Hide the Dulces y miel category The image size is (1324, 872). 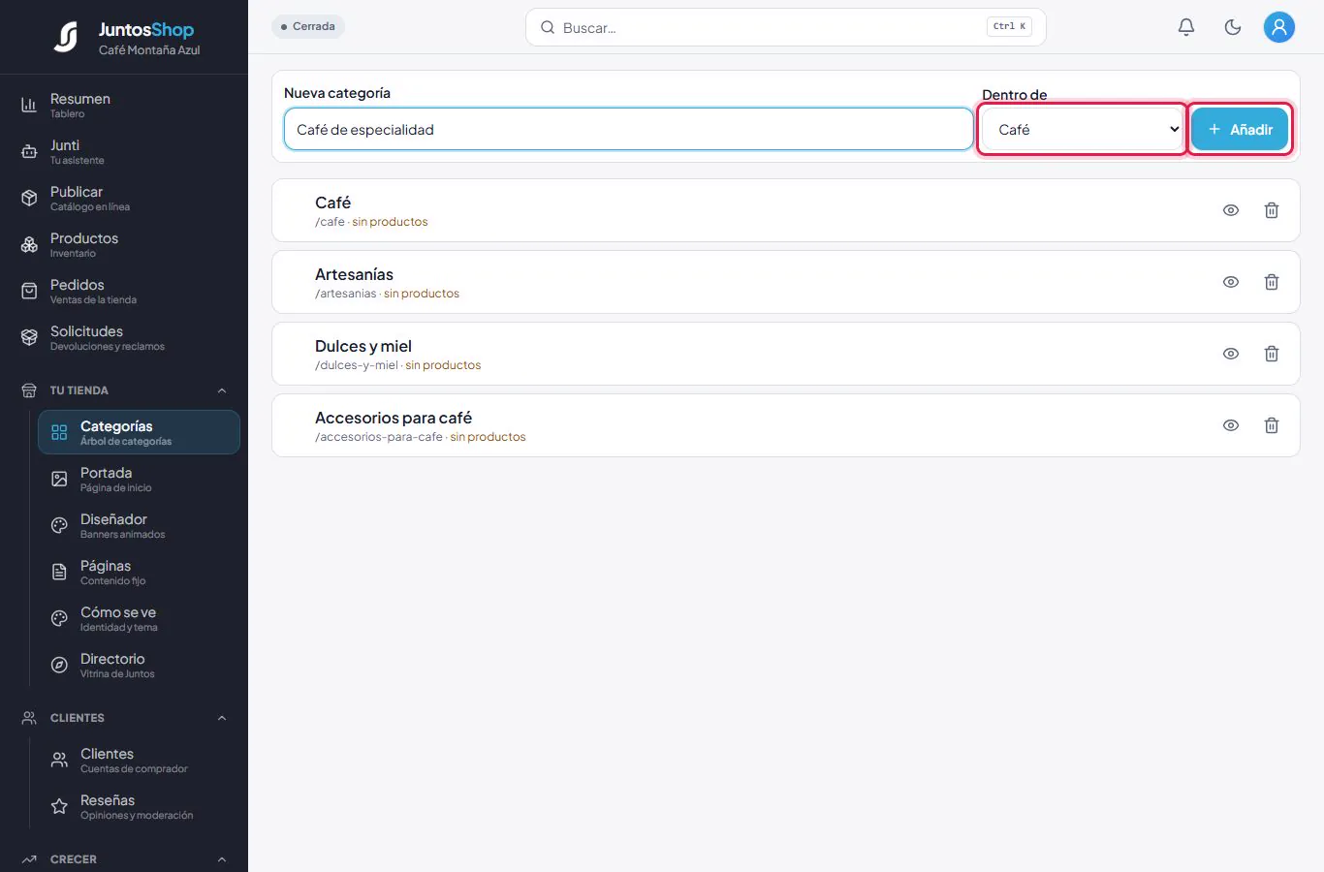tap(1231, 354)
